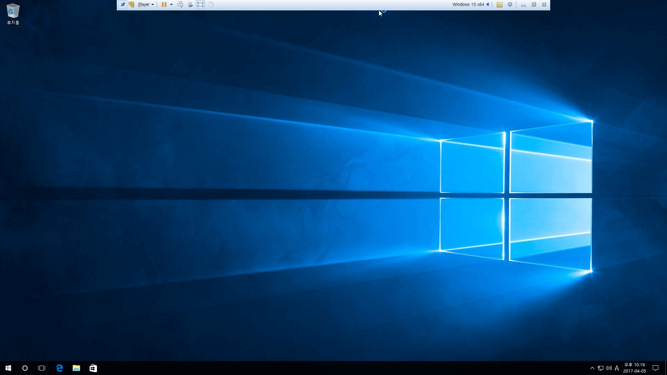The image size is (667, 375).
Task: Open the VMware messages note icon
Action: (499, 5)
